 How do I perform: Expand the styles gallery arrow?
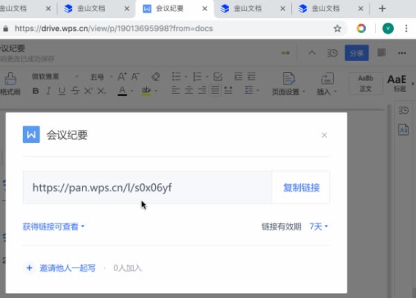pos(413,84)
